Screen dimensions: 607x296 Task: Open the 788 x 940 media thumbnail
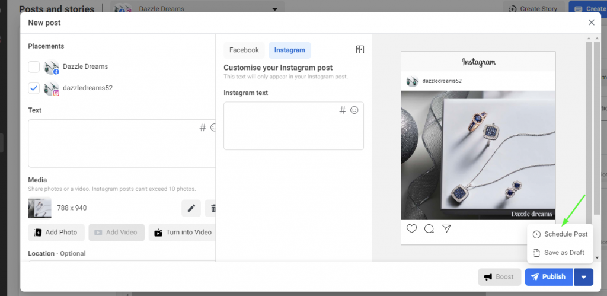tap(40, 208)
